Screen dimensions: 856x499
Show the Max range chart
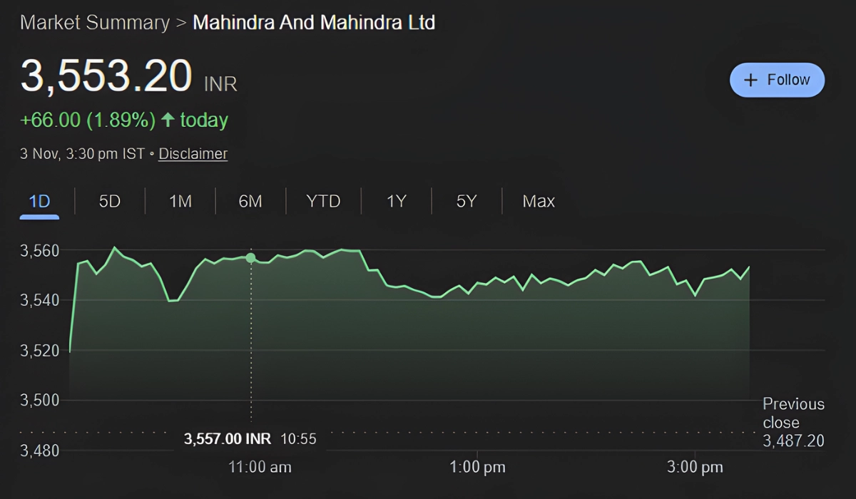(x=539, y=202)
